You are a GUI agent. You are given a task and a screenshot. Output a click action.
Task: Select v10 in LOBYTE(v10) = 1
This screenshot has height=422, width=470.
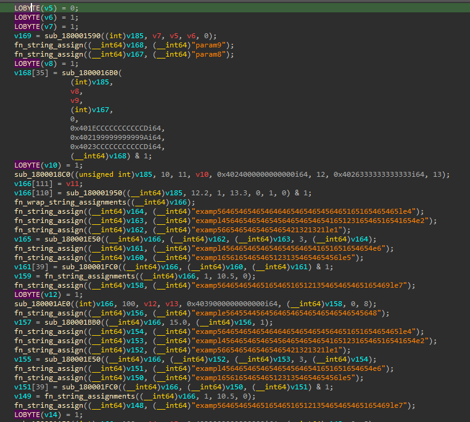pyautogui.click(x=51, y=165)
